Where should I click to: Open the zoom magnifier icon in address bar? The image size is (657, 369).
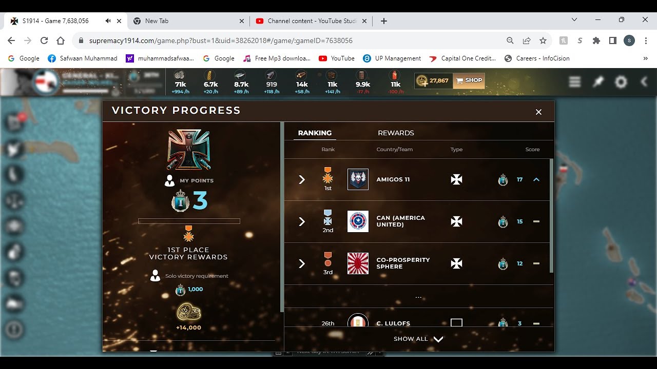[510, 40]
